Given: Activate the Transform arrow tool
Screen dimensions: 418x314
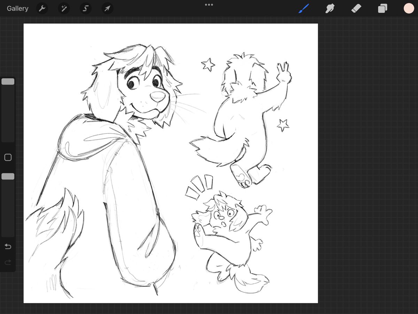Looking at the screenshot, I should [x=107, y=8].
